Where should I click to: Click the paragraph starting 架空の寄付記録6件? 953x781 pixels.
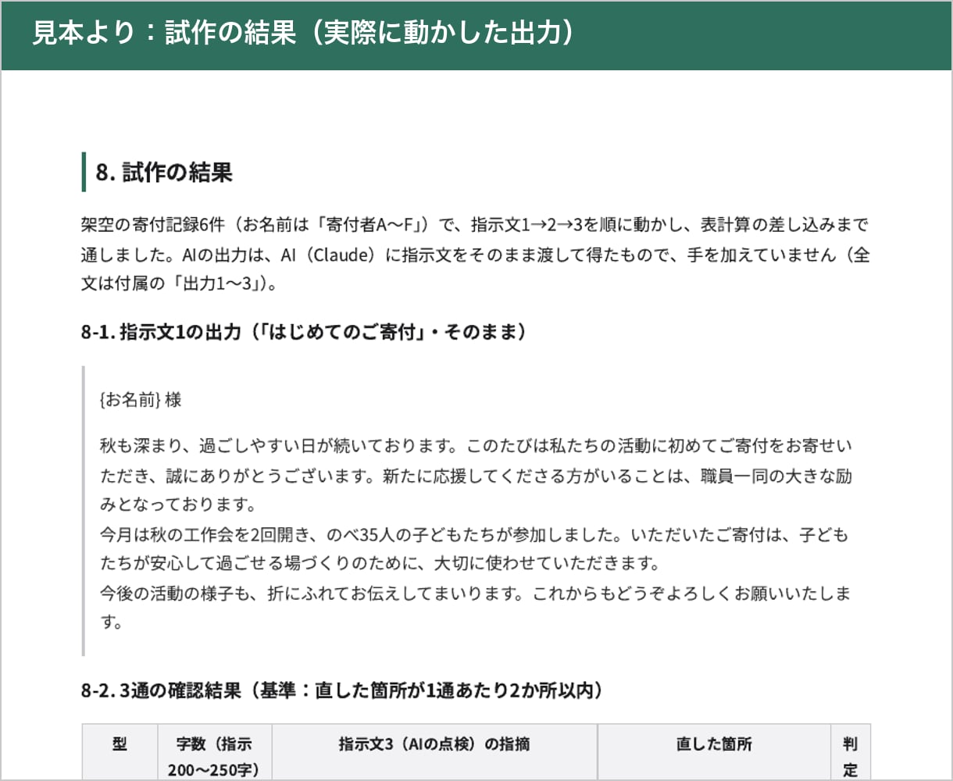pos(475,254)
